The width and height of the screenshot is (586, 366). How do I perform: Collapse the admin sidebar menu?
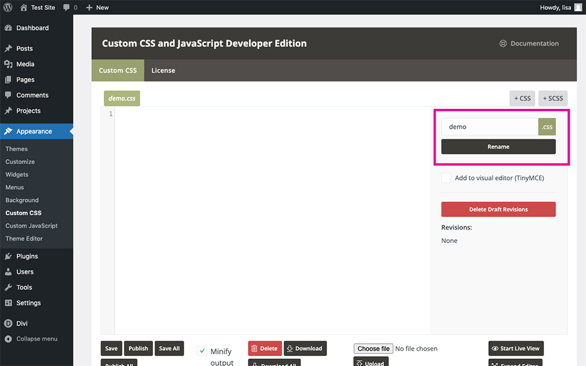pyautogui.click(x=36, y=339)
